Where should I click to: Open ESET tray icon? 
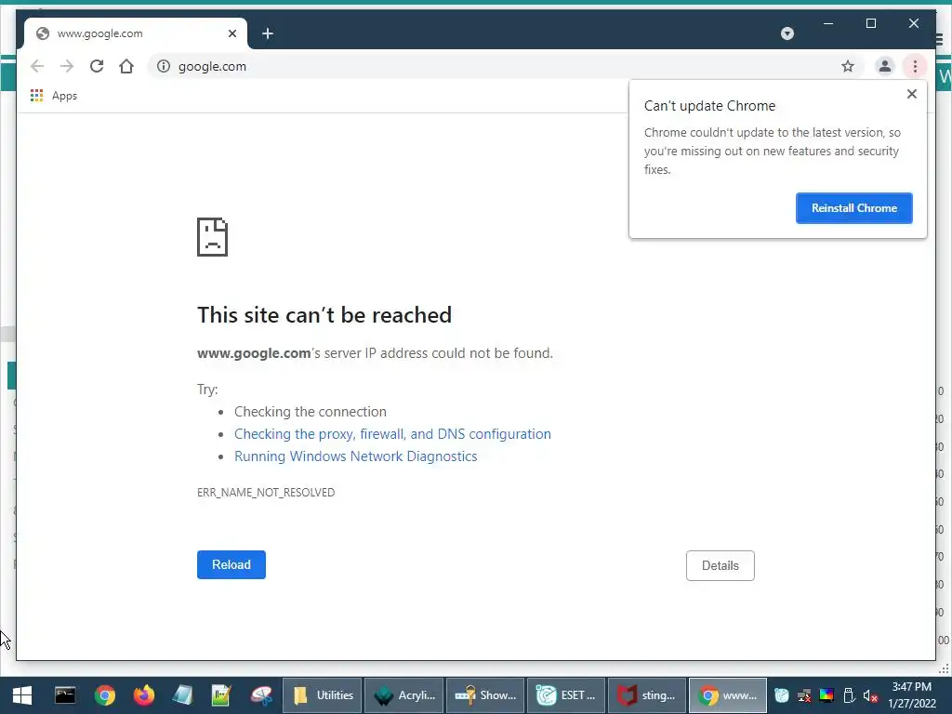pos(781,695)
